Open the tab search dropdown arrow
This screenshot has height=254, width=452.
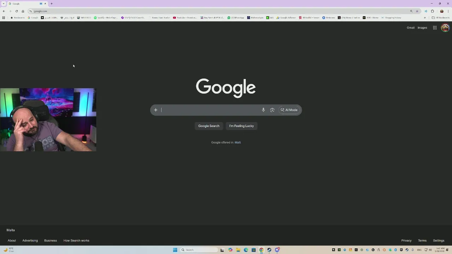coord(4,4)
